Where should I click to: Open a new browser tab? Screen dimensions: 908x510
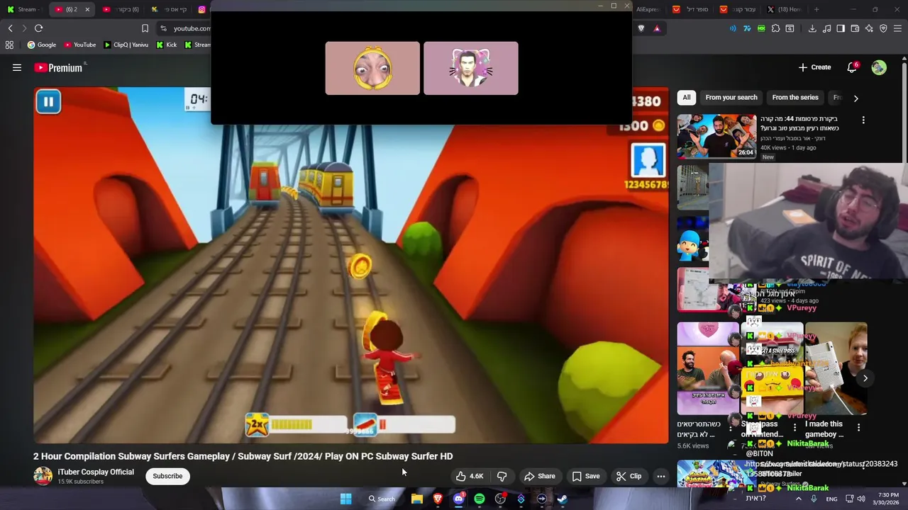(x=816, y=9)
